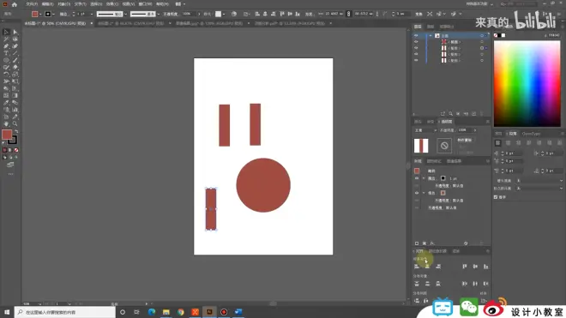566x318 pixels.
Task: Switch to the second document tab
Action: 131,23
